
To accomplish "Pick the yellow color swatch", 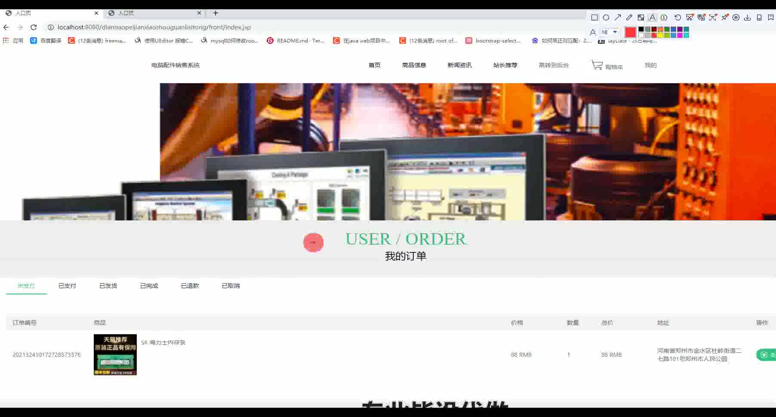I will (660, 35).
